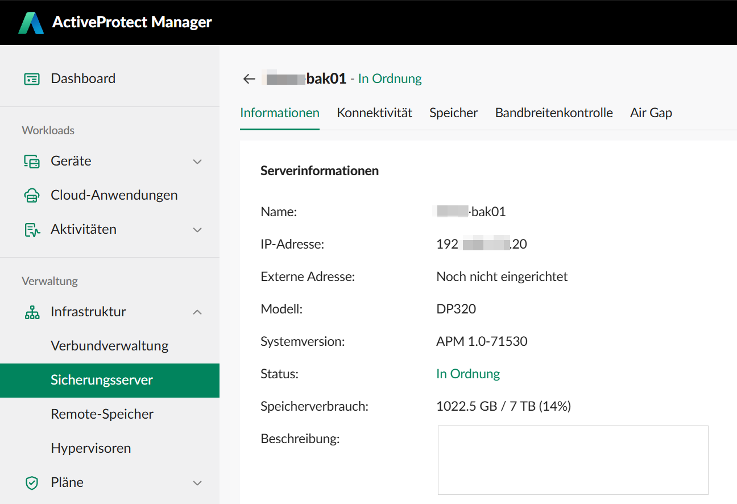Click the Infrastruktur network icon

point(32,312)
